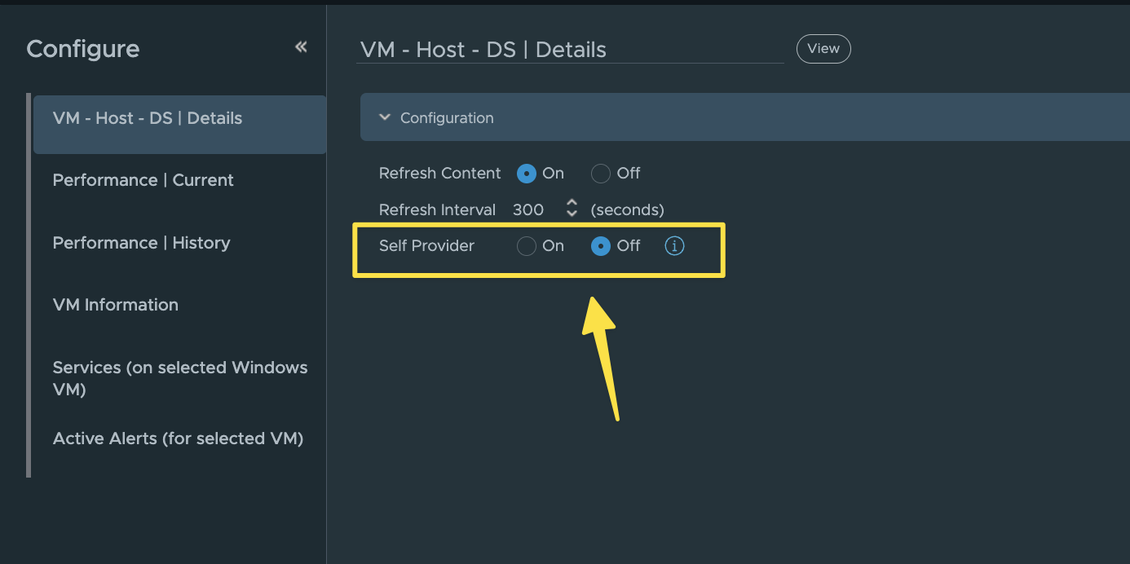The width and height of the screenshot is (1130, 564).
Task: Open Services (on selected Windows VM)
Action: coord(179,378)
